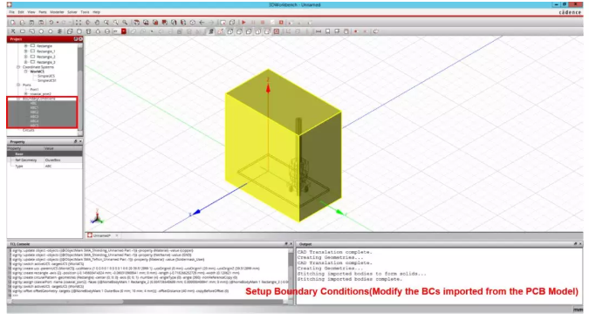This screenshot has width=589, height=320.
Task: Click the back arrow view icon
Action: pyautogui.click(x=202, y=23)
